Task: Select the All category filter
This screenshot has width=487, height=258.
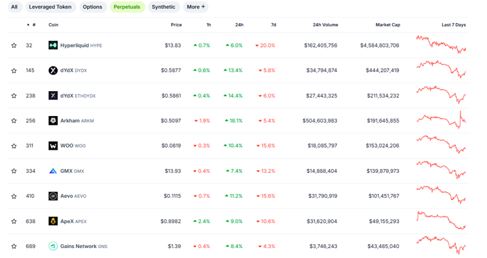Action: [15, 7]
